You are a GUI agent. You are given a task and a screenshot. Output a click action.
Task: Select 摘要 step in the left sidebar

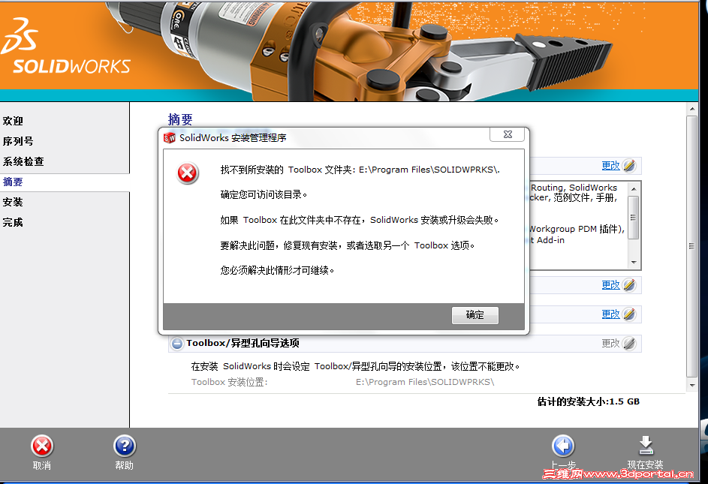[13, 182]
